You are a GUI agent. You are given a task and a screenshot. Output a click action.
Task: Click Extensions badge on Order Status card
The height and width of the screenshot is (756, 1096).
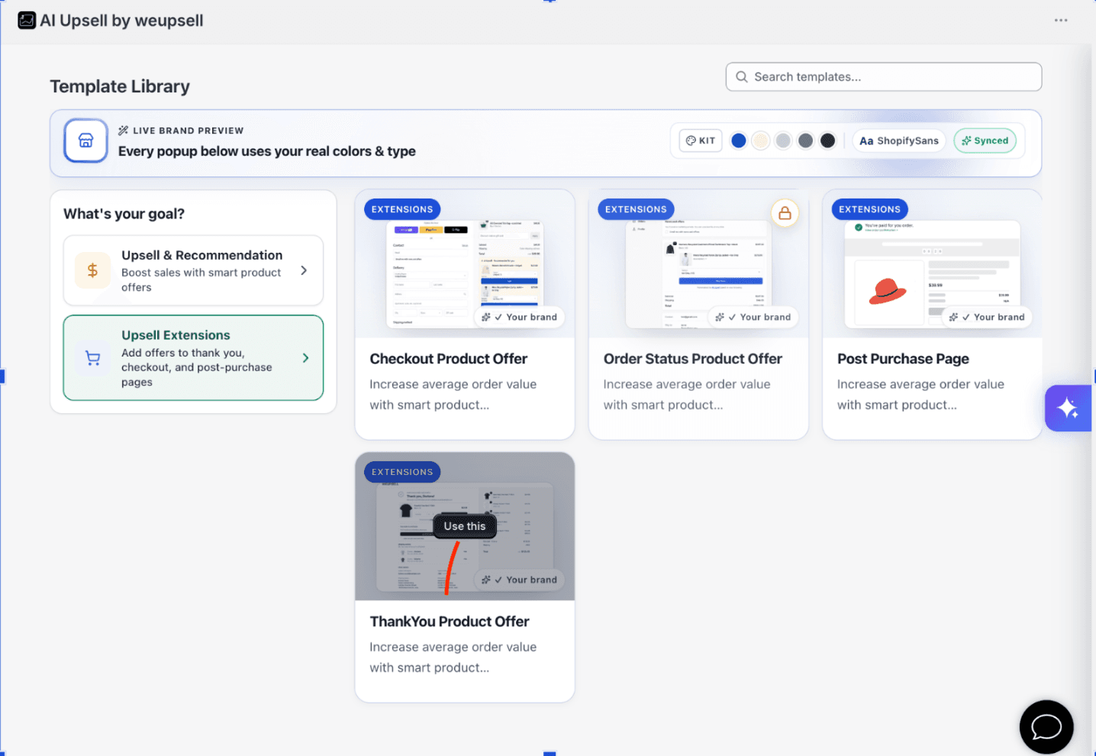[636, 209]
